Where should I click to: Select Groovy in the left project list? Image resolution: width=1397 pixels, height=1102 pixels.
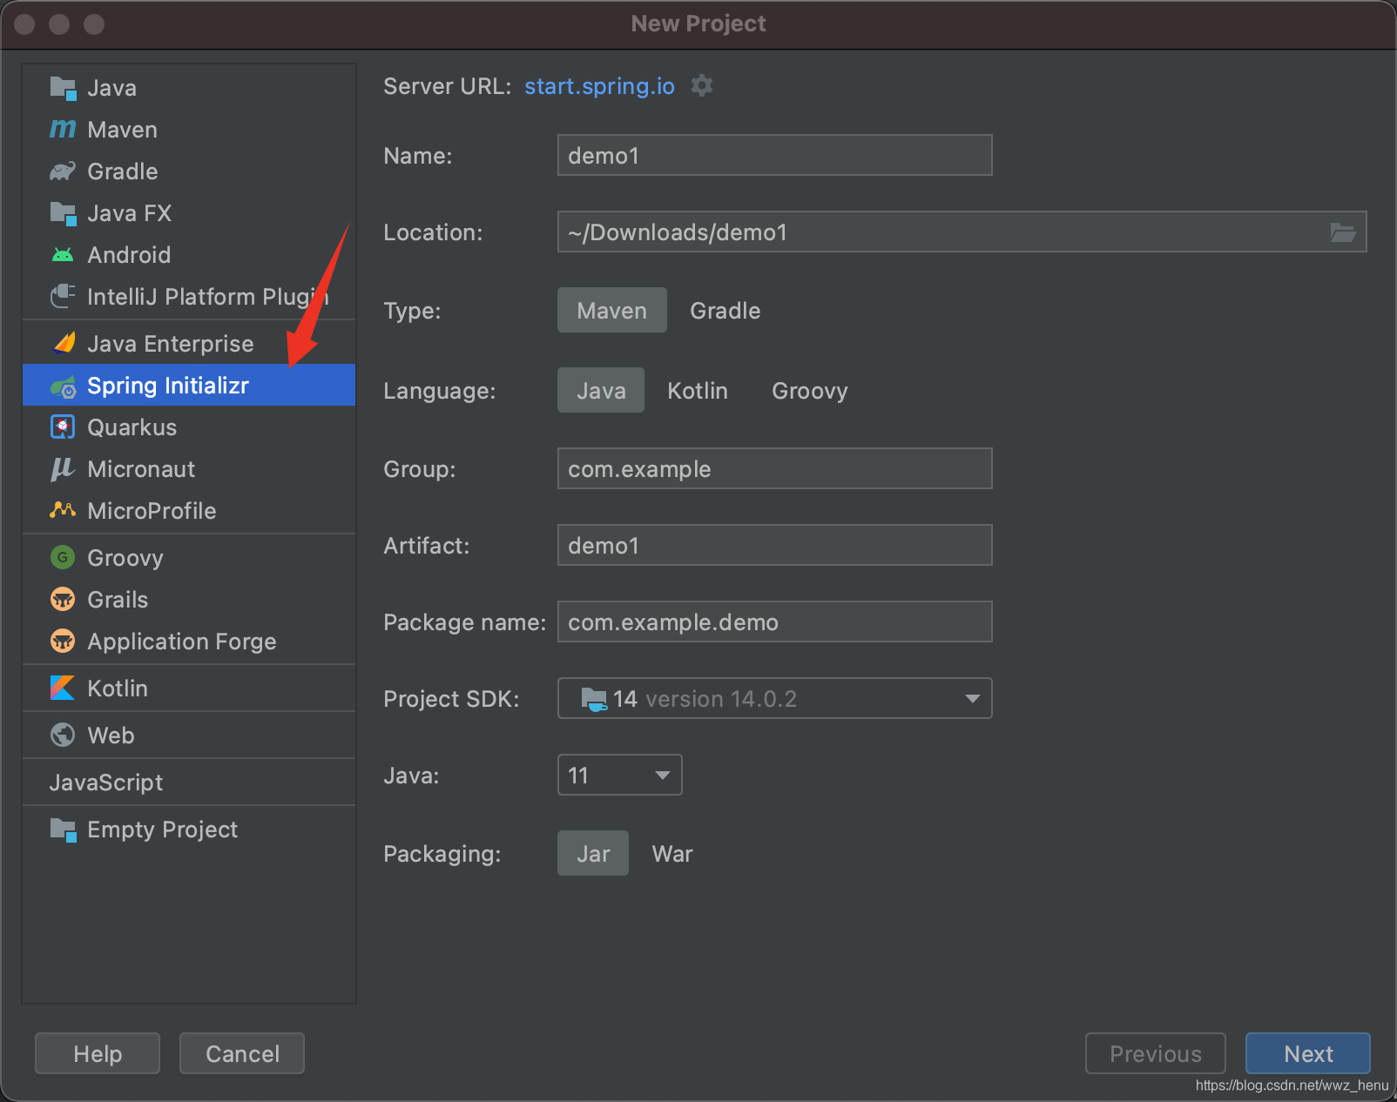click(x=189, y=558)
